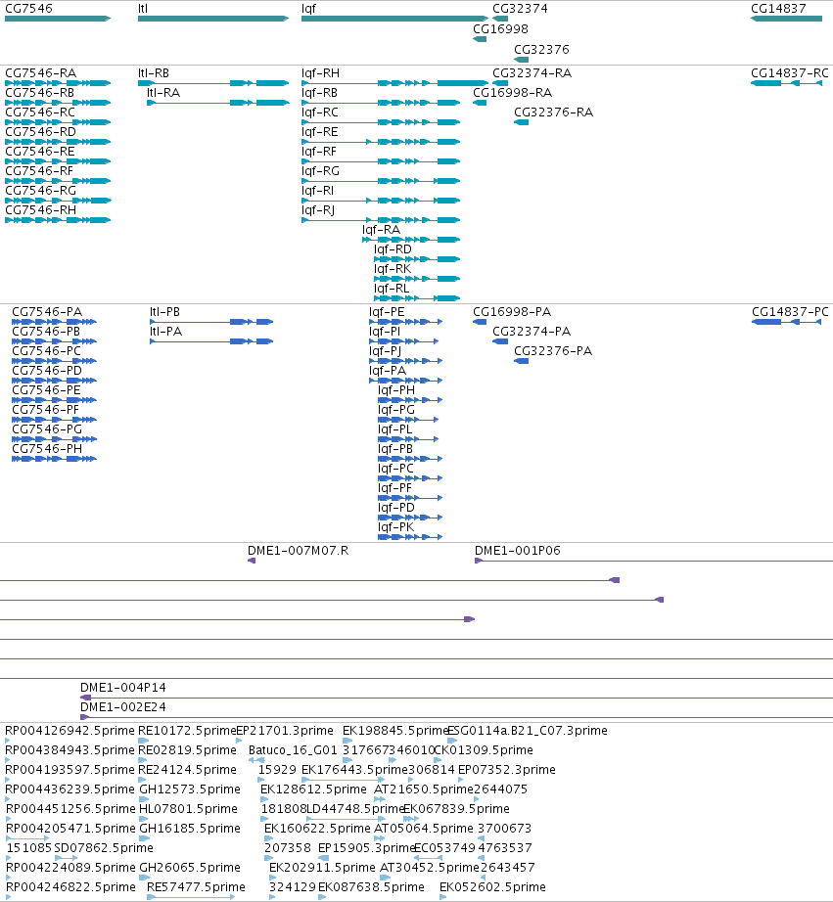Image resolution: width=833 pixels, height=902 pixels.
Task: Click transcript lqf-RA label
Action: 381,230
